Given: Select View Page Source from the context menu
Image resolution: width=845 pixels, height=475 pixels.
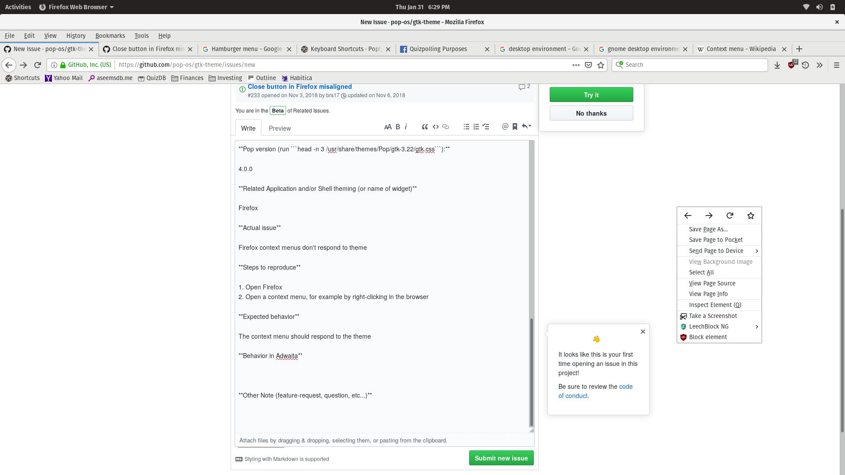Looking at the screenshot, I should pos(712,283).
